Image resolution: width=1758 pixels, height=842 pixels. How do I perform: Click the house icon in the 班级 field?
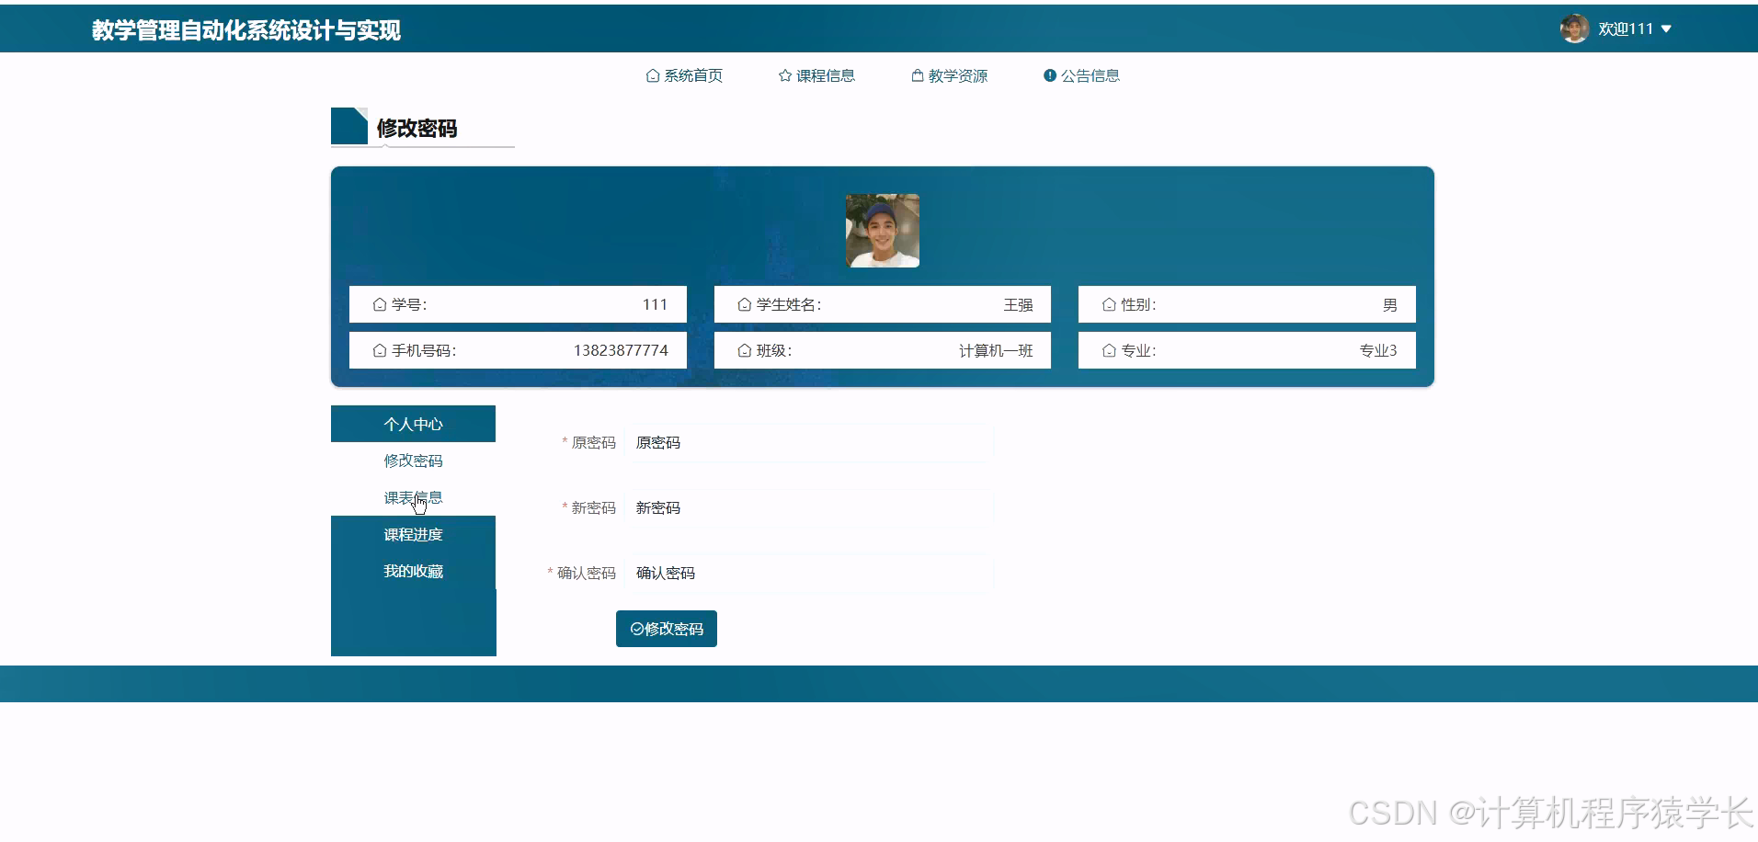coord(743,349)
